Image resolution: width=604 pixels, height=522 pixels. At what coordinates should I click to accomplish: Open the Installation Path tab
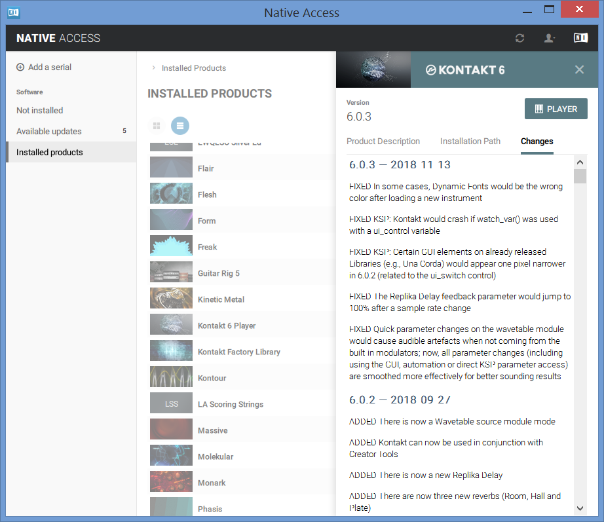pos(470,141)
